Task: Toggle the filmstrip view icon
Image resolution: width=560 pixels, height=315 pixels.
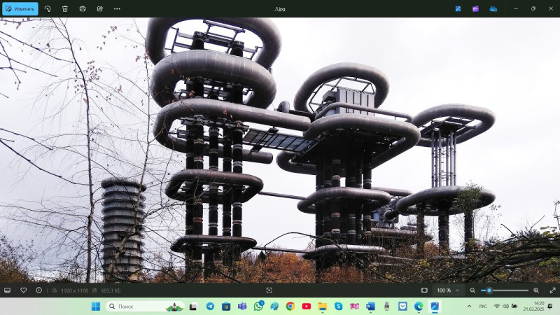Action: tap(8, 290)
